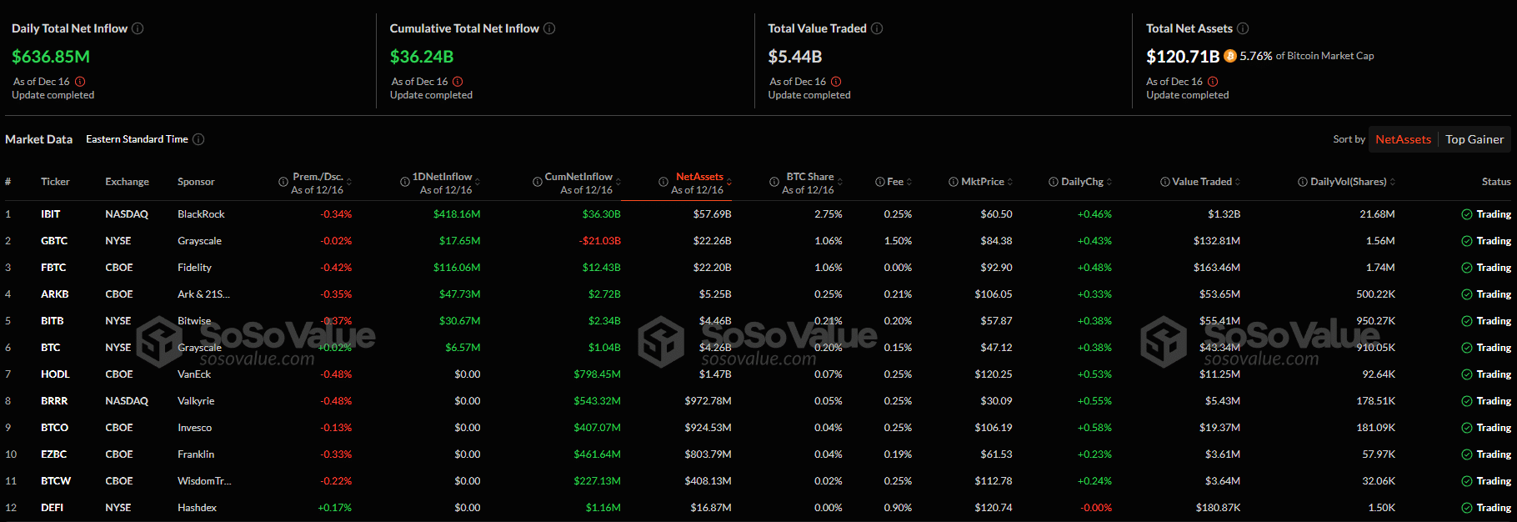The image size is (1517, 522).
Task: Click info icon before Fee column header
Action: [880, 182]
